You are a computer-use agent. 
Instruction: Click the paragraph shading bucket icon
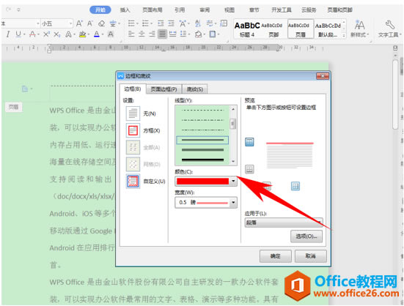[x=198, y=34]
